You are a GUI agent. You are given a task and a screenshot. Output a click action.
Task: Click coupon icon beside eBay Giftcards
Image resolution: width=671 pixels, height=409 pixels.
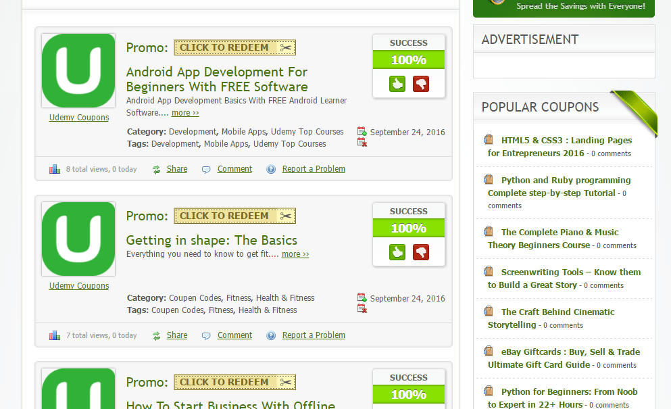pos(489,351)
